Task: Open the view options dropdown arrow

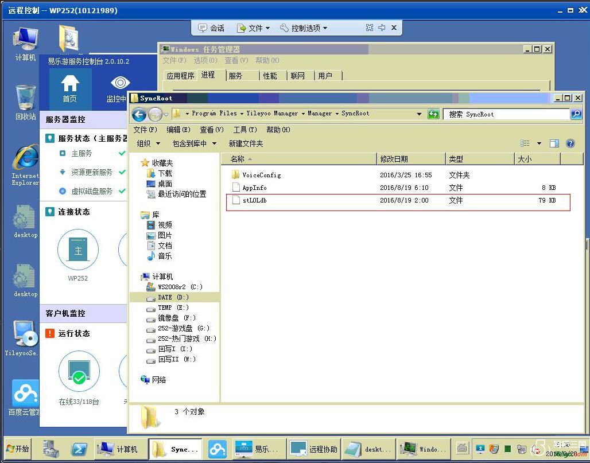Action: (x=539, y=143)
